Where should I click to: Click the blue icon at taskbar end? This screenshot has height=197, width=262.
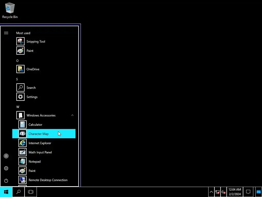[x=258, y=192]
